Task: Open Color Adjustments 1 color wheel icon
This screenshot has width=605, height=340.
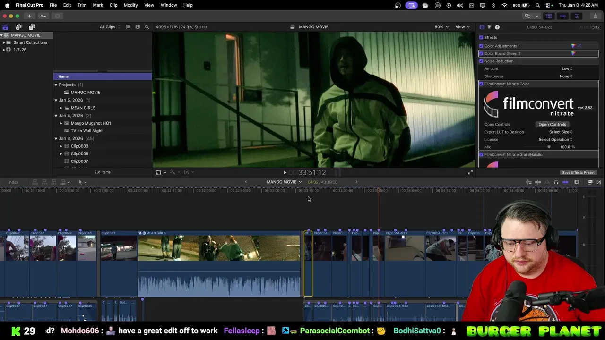Action: pyautogui.click(x=573, y=46)
